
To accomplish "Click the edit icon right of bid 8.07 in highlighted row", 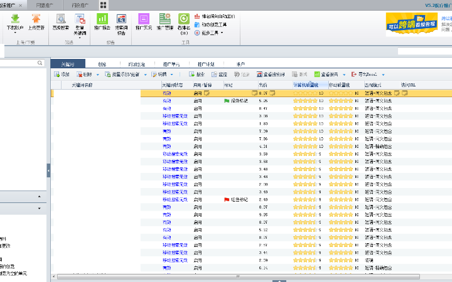I will coord(272,93).
